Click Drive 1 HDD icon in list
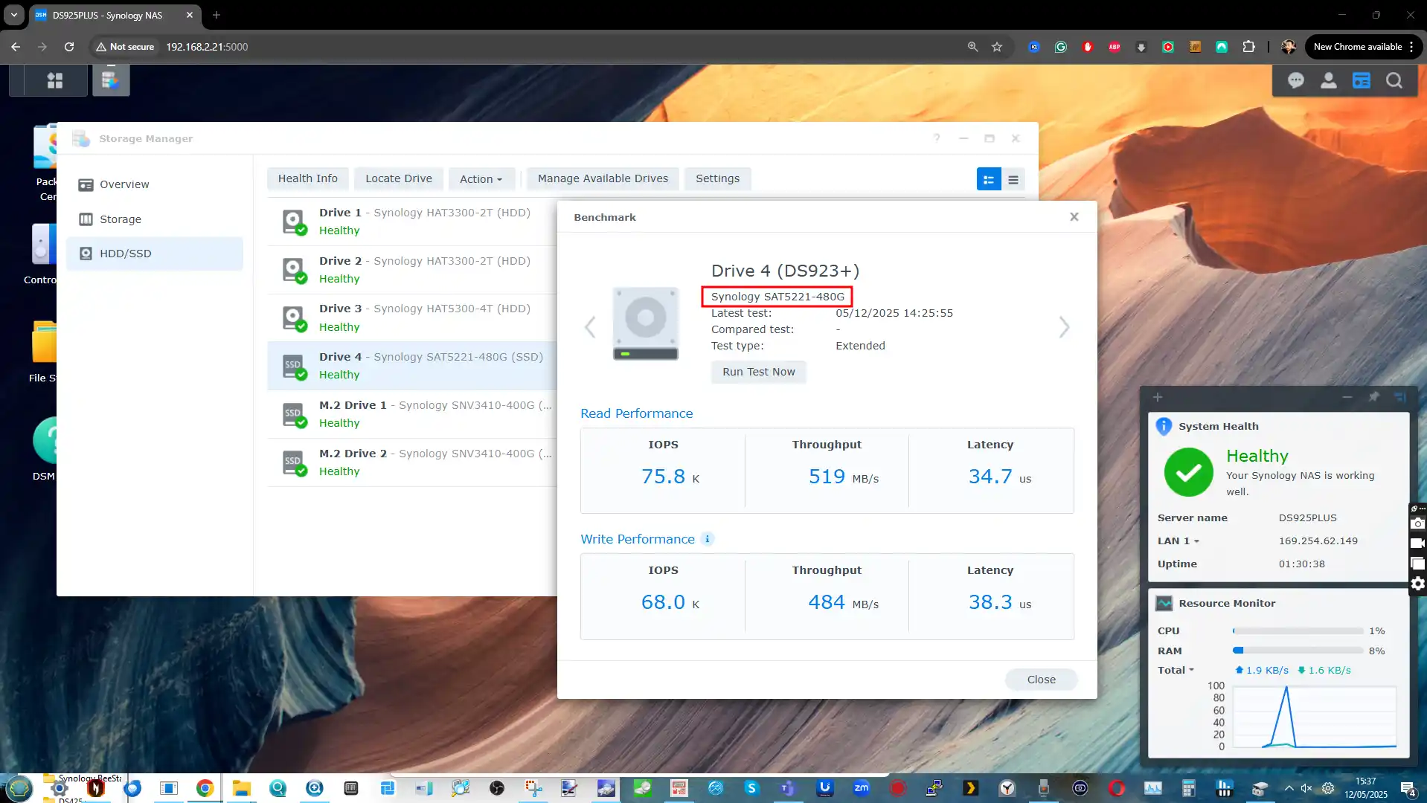Viewport: 1427px width, 803px height. (295, 222)
